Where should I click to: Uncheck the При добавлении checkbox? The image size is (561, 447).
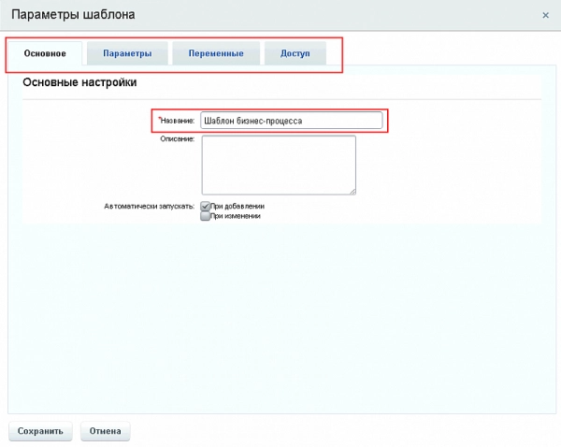click(206, 206)
